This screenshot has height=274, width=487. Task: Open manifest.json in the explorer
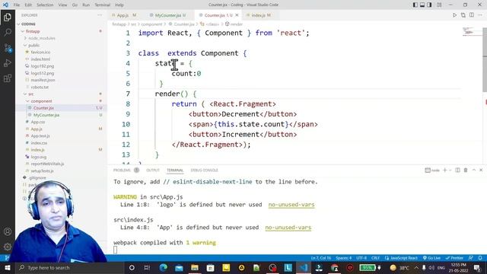tap(43, 80)
